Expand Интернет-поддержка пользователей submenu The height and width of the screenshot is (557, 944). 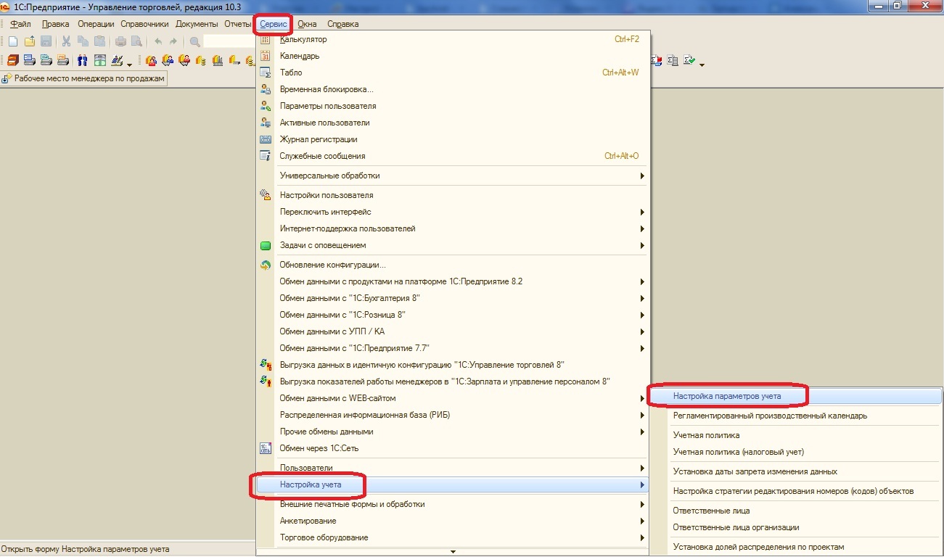click(453, 228)
